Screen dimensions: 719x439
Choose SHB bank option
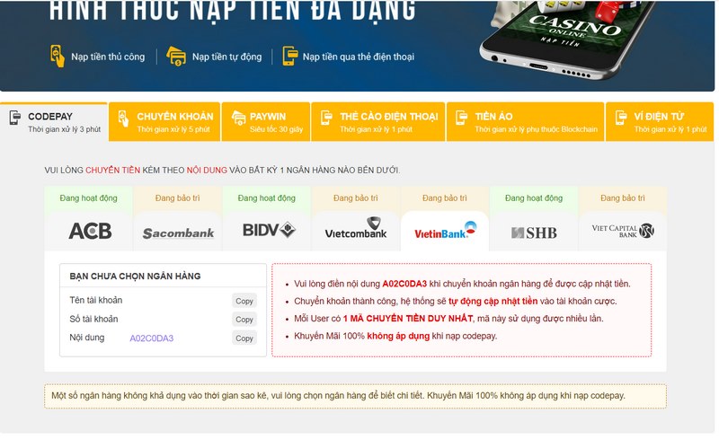534,233
